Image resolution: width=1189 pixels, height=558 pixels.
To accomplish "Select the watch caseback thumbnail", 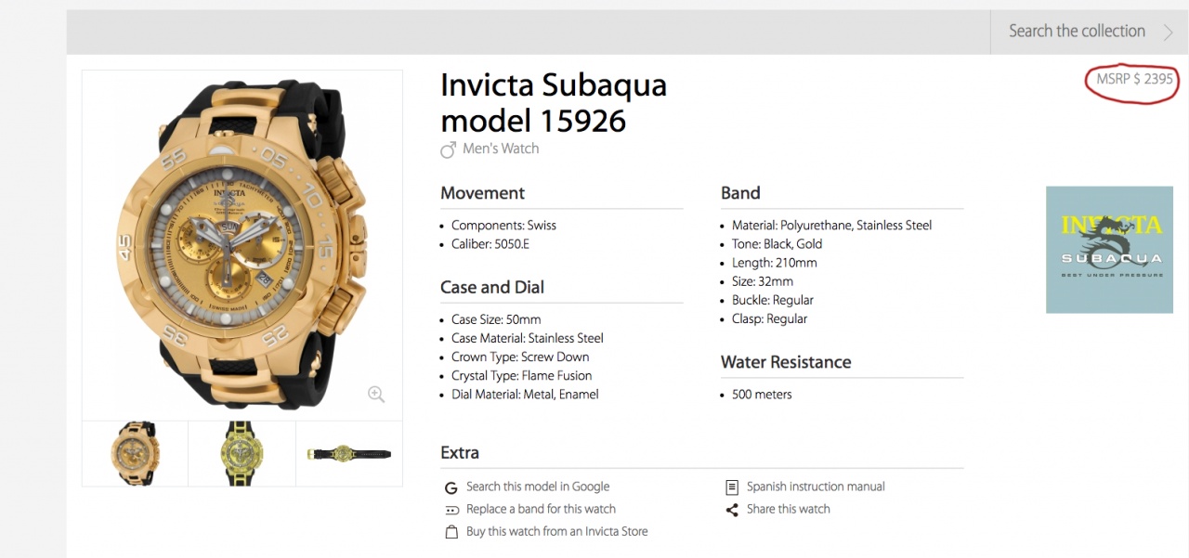I will [242, 453].
